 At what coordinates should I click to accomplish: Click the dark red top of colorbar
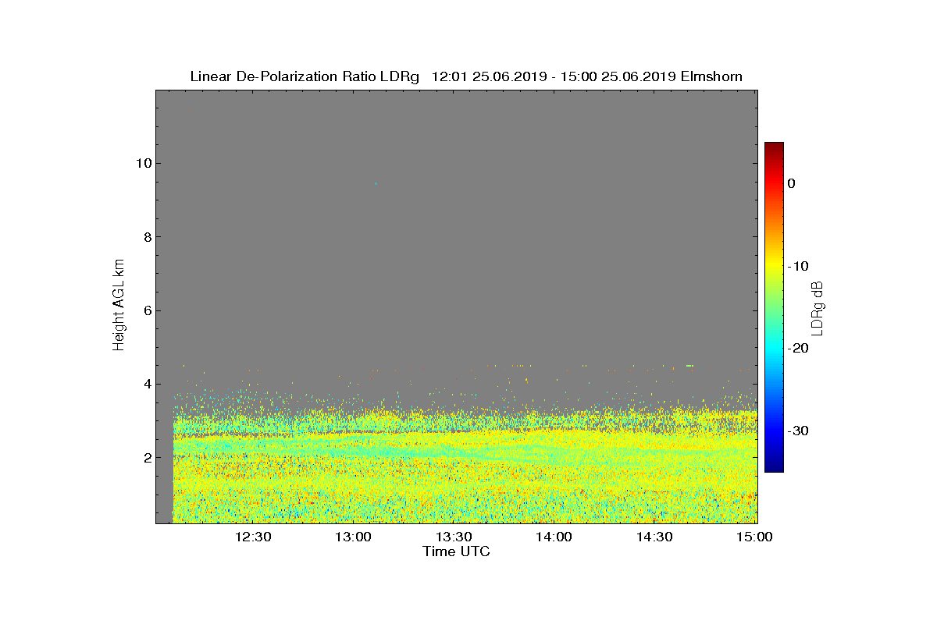coord(774,147)
